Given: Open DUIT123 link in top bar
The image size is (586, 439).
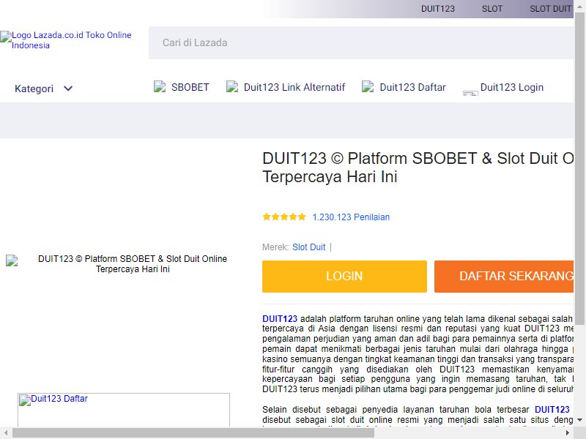Looking at the screenshot, I should (437, 9).
